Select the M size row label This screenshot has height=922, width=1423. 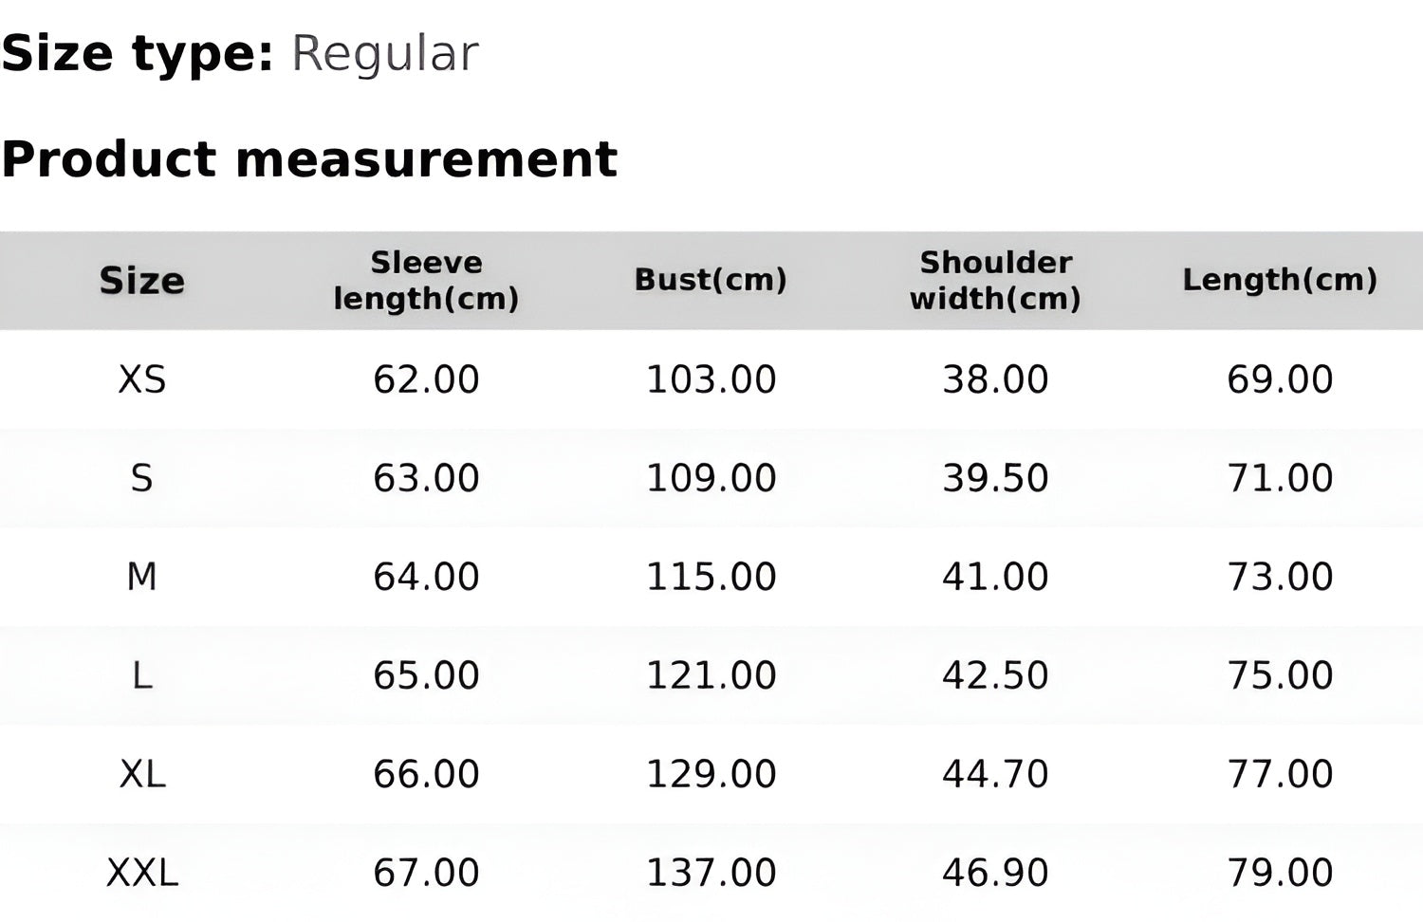click(x=141, y=577)
